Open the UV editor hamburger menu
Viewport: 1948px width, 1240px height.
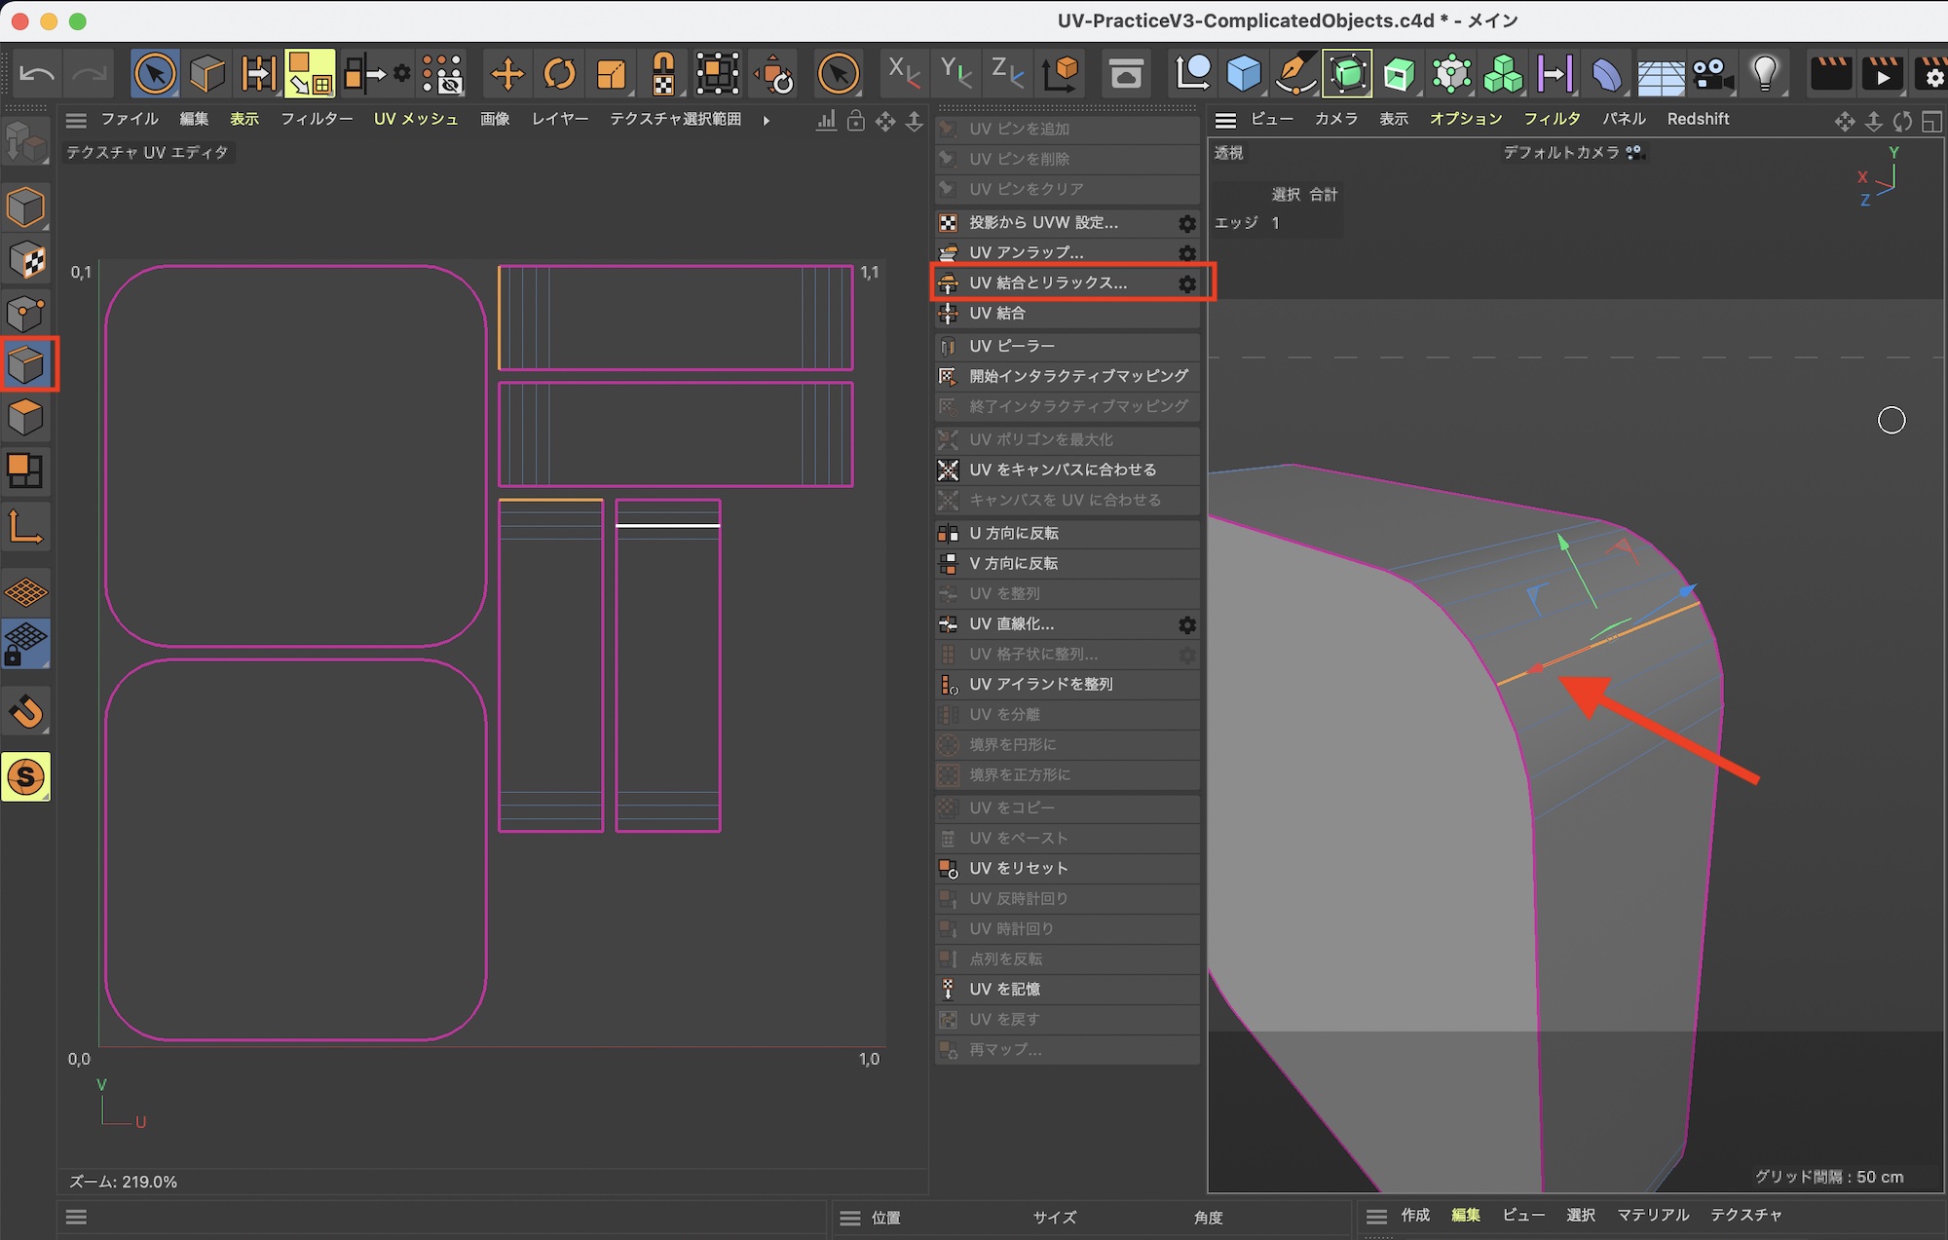tap(76, 120)
